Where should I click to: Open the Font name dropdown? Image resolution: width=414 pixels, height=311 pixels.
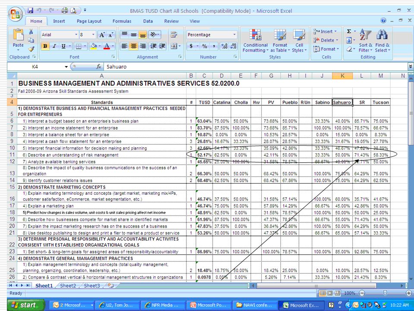coord(76,35)
